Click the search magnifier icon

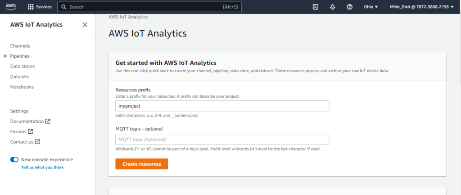[x=64, y=7]
